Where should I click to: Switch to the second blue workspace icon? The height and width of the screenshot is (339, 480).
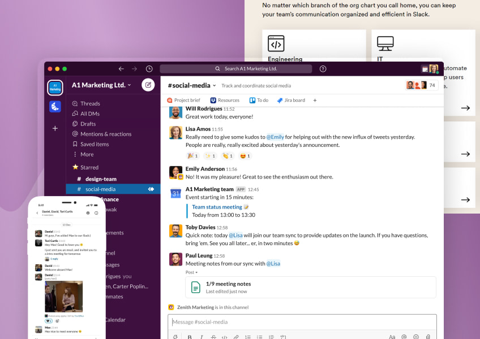point(55,107)
